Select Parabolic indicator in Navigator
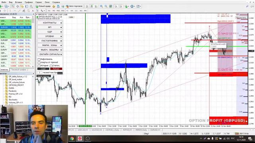 pyautogui.click(x=12, y=91)
